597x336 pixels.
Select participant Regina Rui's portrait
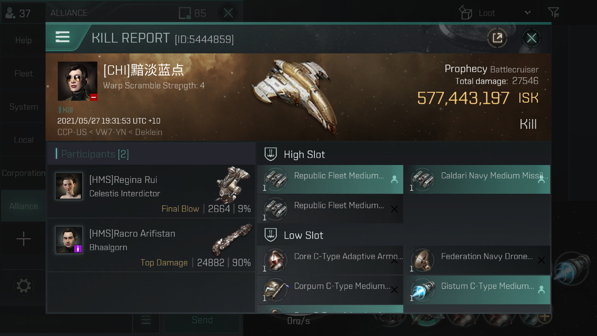69,186
